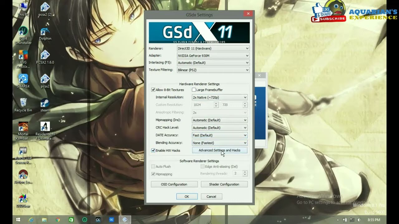Click the Custom Resolution width field 1024

pos(203,105)
